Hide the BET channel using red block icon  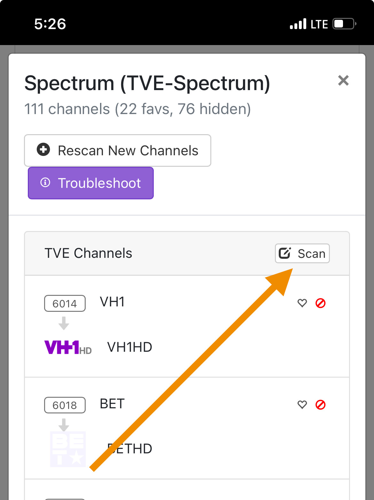[x=320, y=404]
